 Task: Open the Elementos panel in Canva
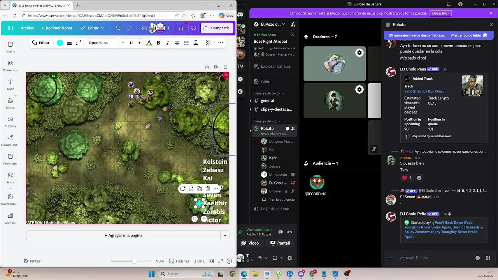(11, 66)
